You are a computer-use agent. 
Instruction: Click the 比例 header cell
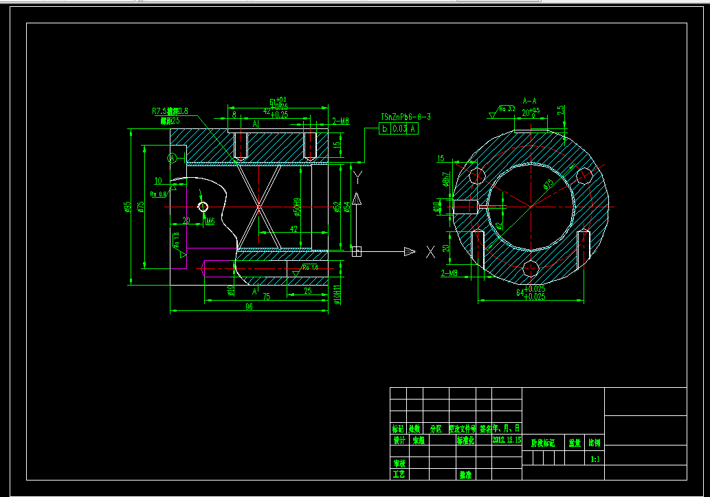pyautogui.click(x=595, y=443)
